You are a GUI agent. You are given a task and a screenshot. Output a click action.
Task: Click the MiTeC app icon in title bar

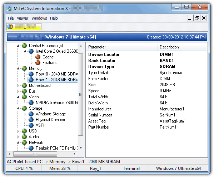point(9,9)
